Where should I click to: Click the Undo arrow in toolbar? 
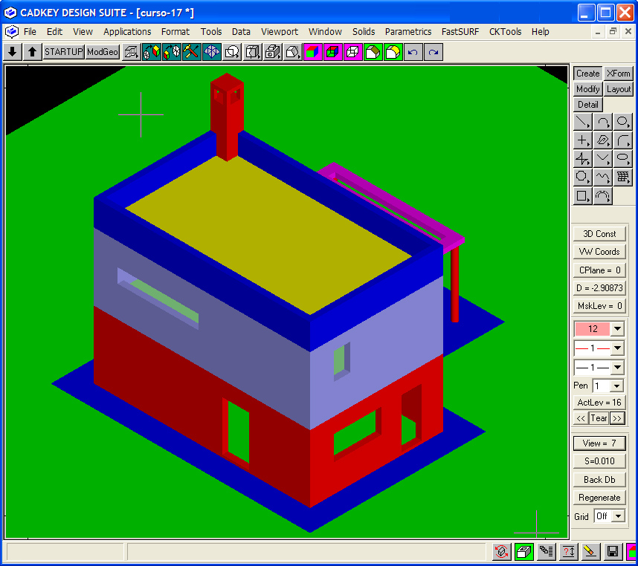pos(413,52)
